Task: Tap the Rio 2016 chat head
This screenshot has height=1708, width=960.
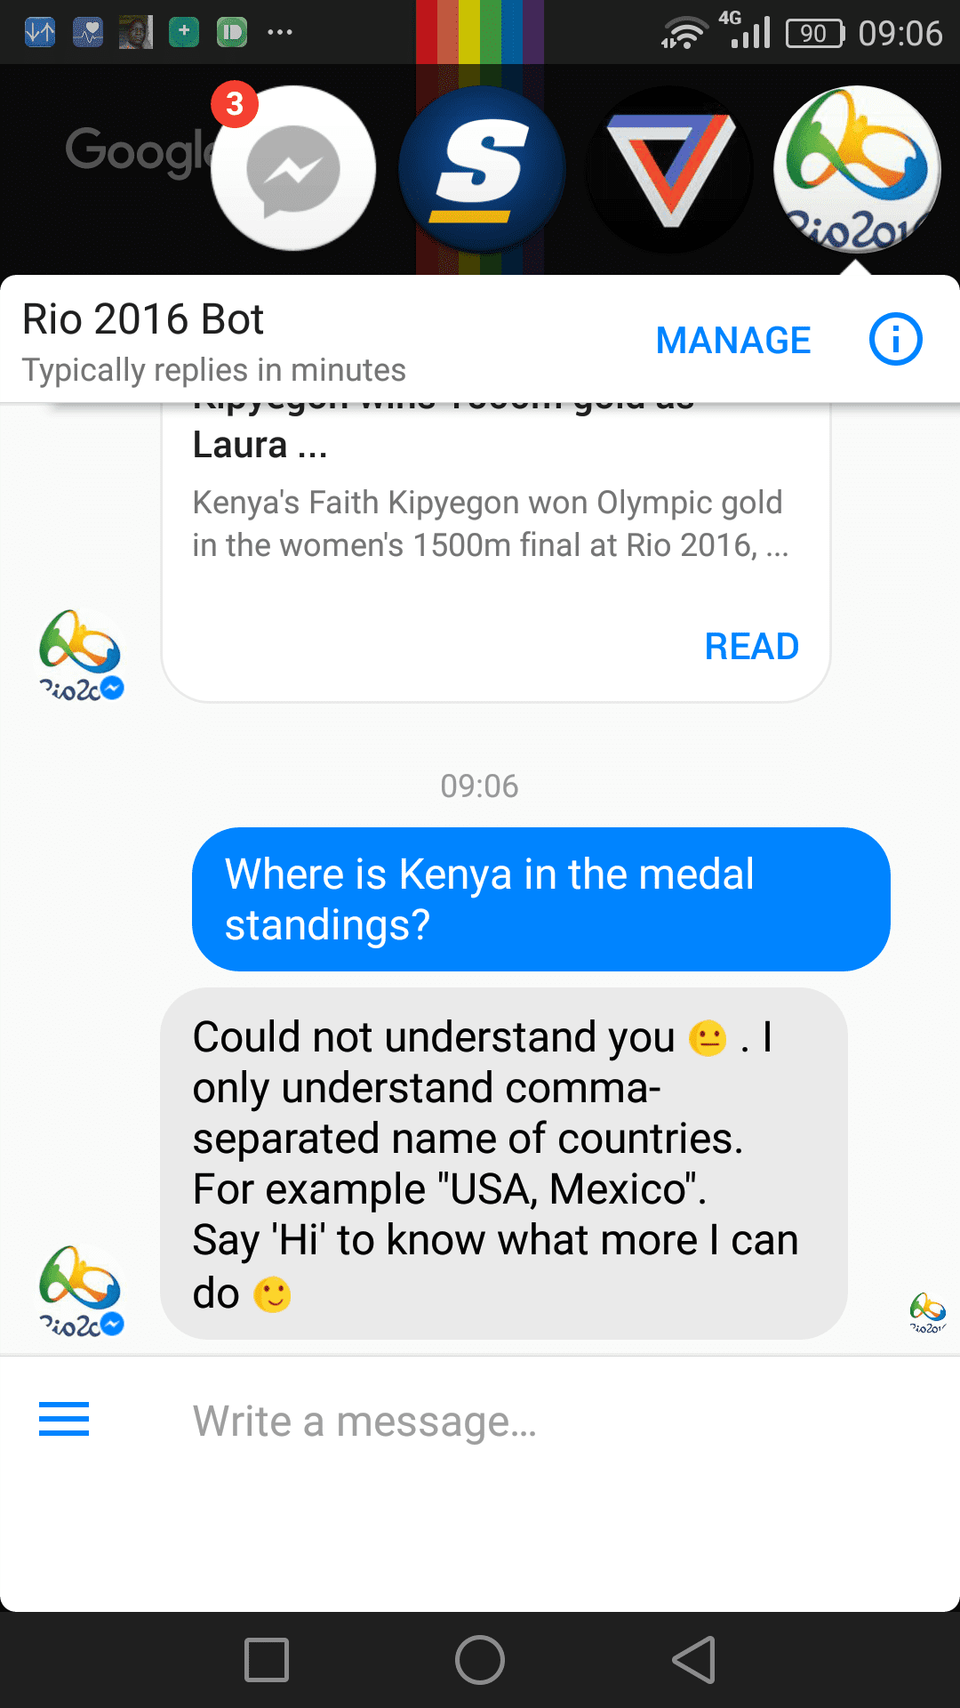Action: 857,169
